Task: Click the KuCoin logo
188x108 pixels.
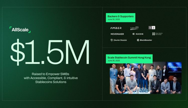Action: pos(138,34)
